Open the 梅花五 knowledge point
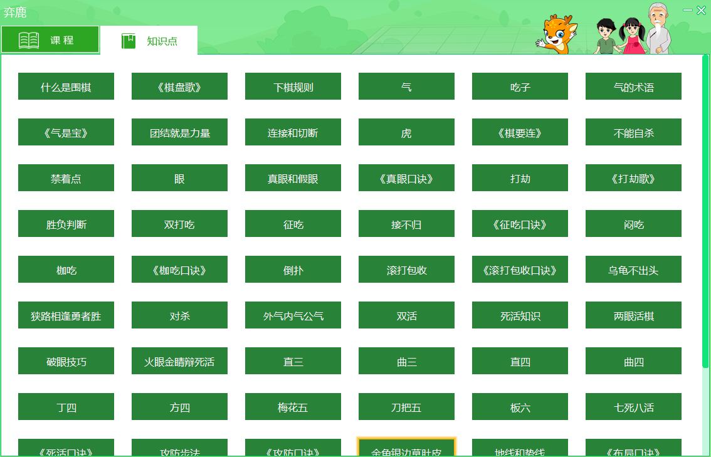 (x=293, y=407)
